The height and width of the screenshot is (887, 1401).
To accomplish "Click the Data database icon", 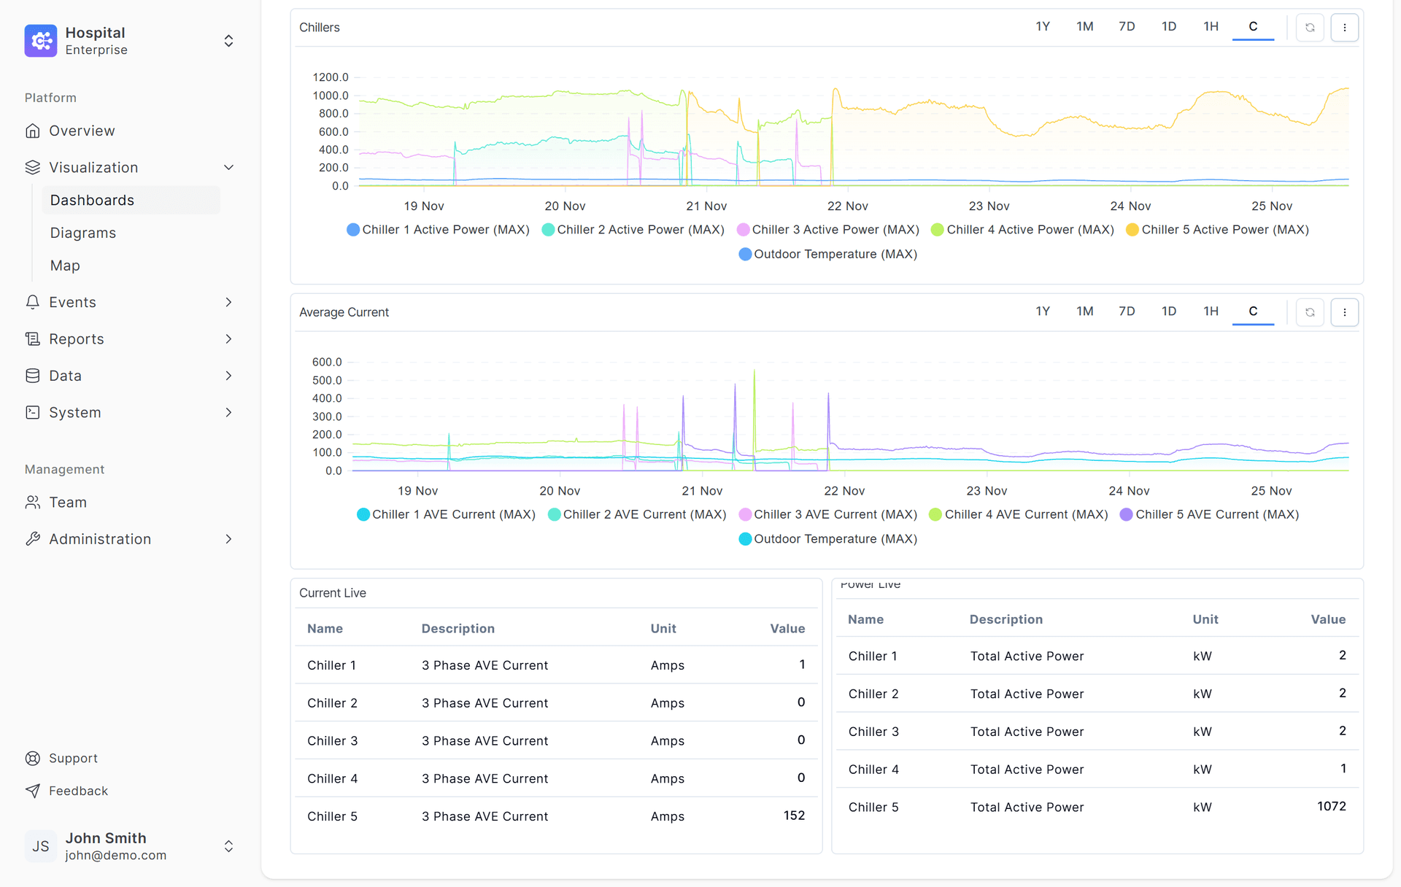I will [x=33, y=376].
